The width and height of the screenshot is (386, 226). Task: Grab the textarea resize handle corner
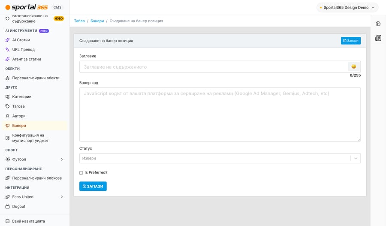(x=359, y=140)
